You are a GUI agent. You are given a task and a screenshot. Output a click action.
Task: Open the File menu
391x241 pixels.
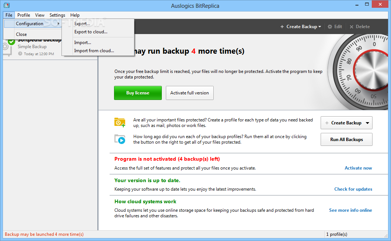point(9,15)
